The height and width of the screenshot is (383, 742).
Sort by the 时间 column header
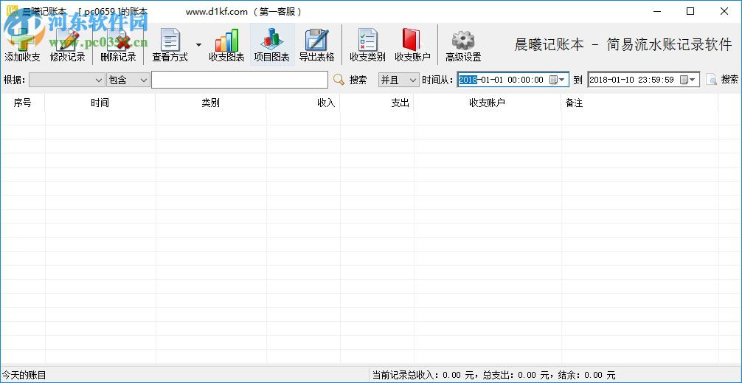click(x=100, y=103)
